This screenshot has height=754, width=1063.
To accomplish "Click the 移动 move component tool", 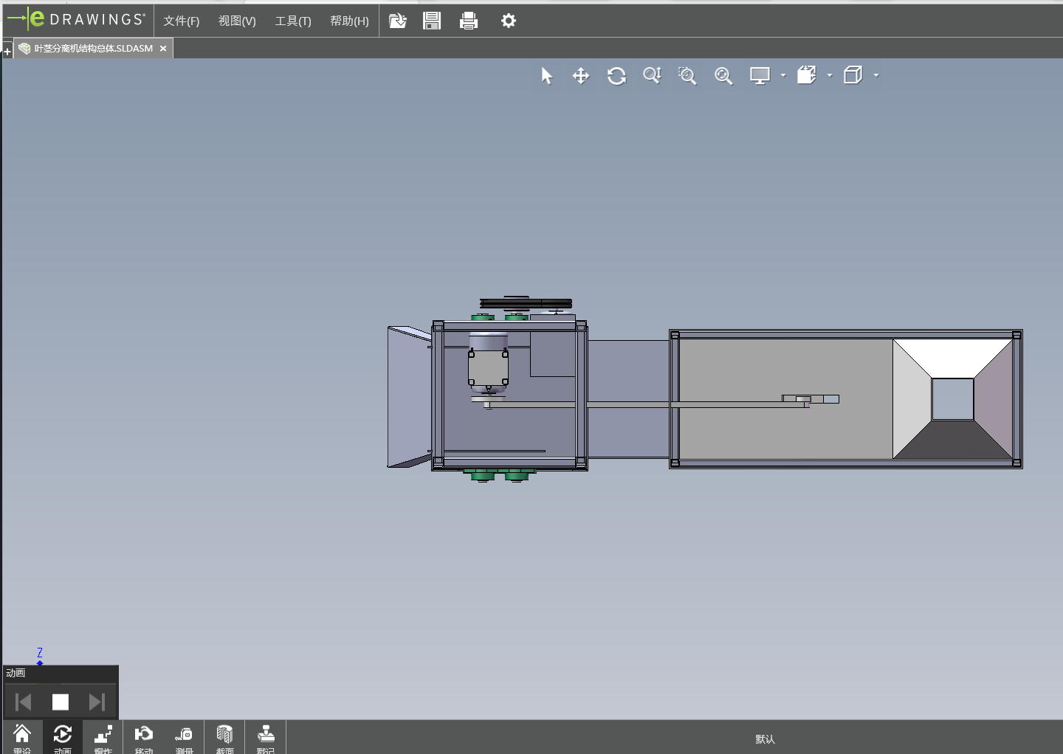I will [143, 737].
